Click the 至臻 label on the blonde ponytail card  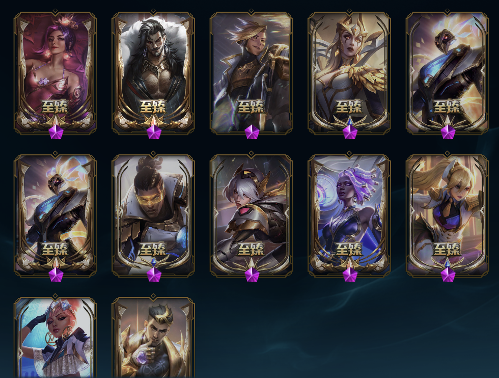point(447,249)
